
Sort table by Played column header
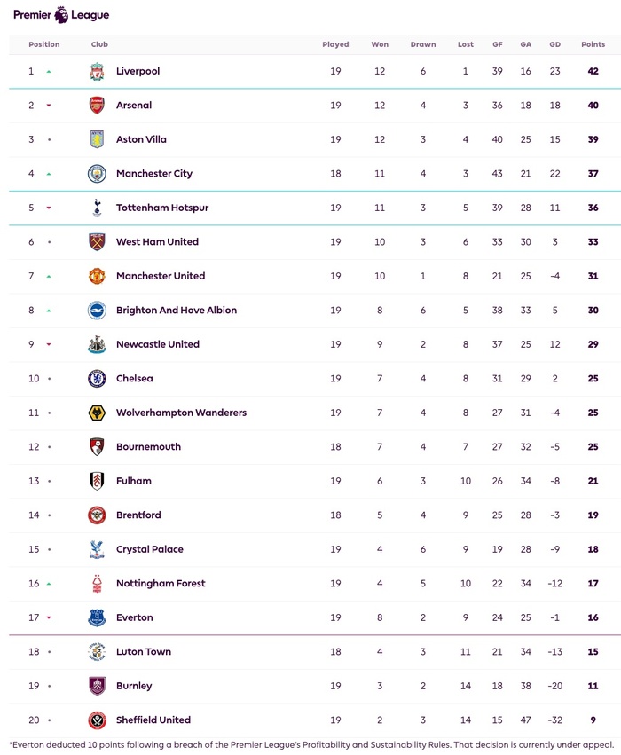(x=335, y=44)
